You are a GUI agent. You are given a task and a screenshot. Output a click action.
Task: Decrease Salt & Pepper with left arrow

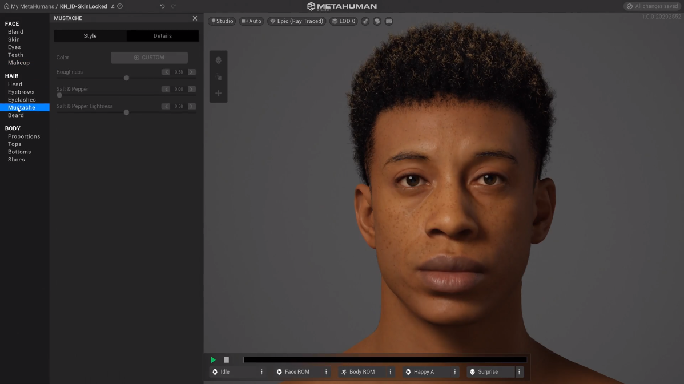[166, 89]
